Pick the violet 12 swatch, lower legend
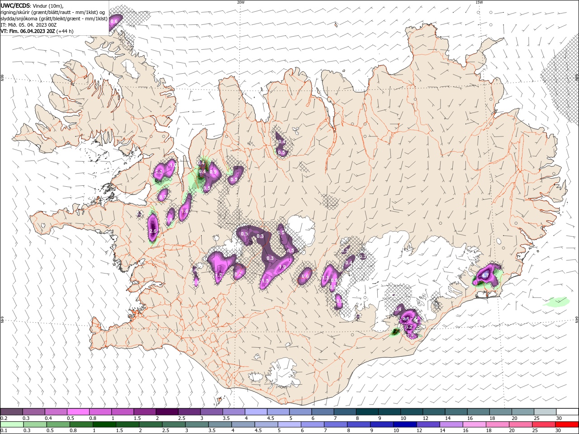Screen dimensions: 579x434 [x=428, y=425]
